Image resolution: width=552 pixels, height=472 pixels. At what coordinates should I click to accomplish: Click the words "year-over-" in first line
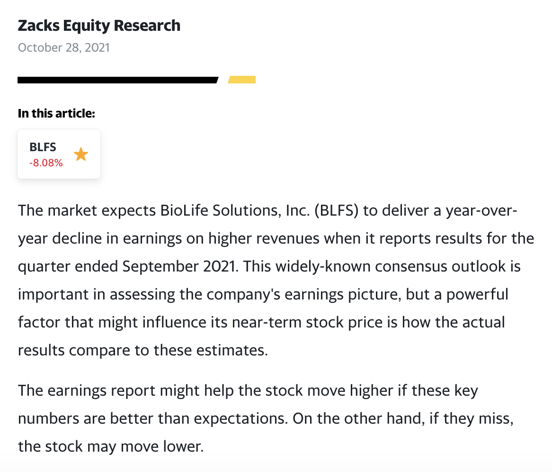[x=481, y=210]
